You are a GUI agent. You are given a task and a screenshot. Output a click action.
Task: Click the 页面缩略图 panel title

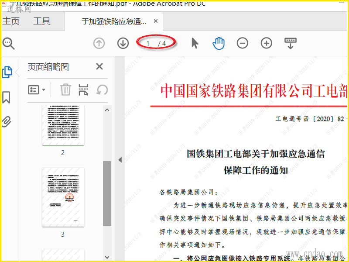48,67
